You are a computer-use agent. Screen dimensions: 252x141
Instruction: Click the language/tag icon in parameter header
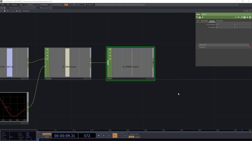[241, 17]
